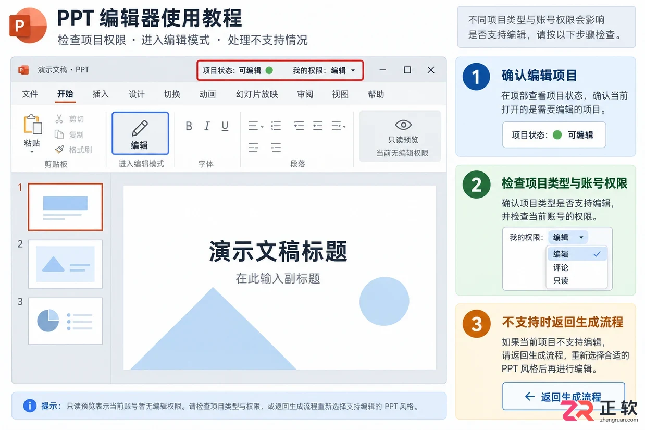Viewport: 645px width, 430px height.
Task: Click the 段落 group label
Action: [x=297, y=164]
